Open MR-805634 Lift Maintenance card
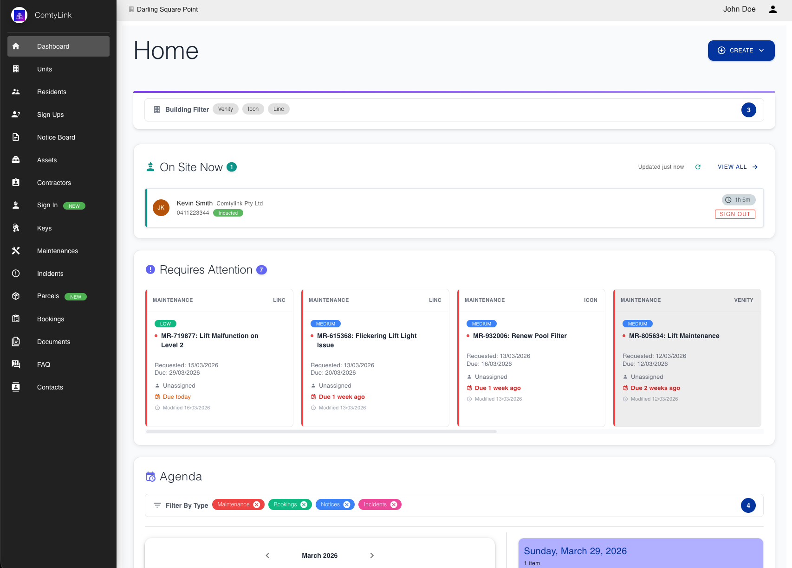 (x=687, y=358)
